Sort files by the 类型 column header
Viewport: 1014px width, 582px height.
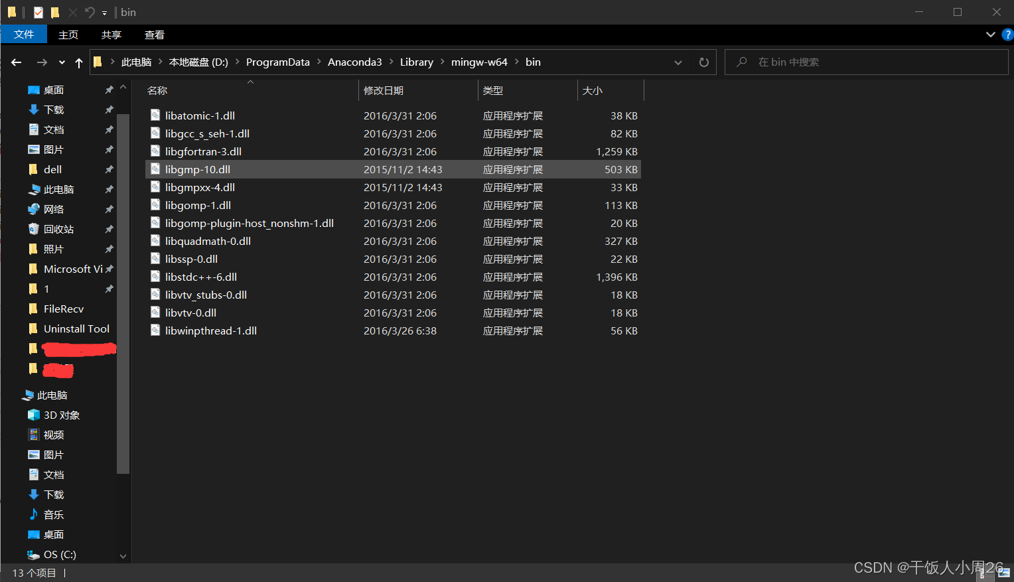[x=528, y=90]
